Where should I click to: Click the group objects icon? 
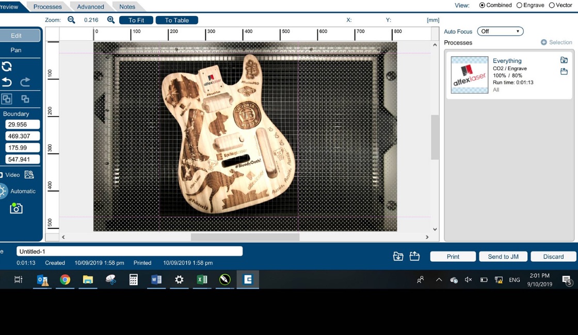click(x=7, y=98)
